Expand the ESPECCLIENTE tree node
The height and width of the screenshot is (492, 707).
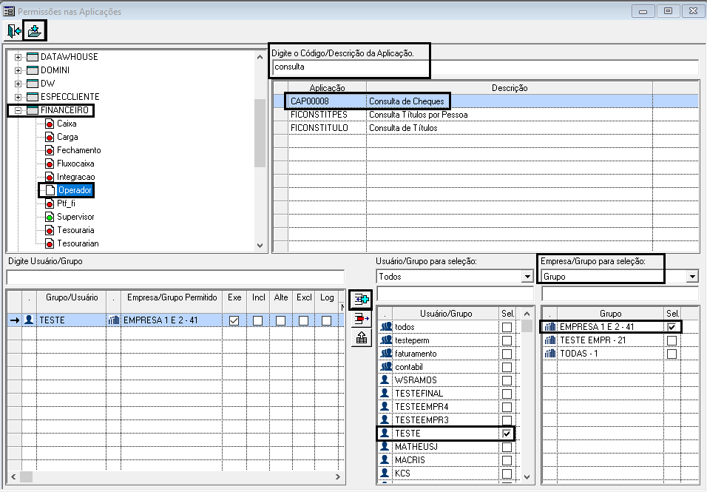pyautogui.click(x=18, y=97)
